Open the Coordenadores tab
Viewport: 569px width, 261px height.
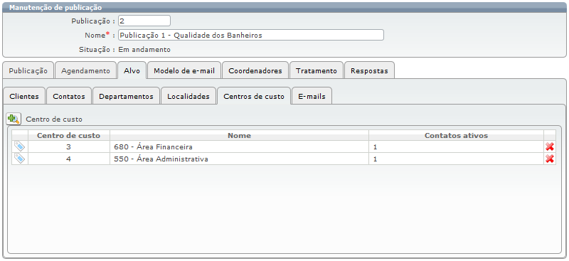tap(255, 70)
